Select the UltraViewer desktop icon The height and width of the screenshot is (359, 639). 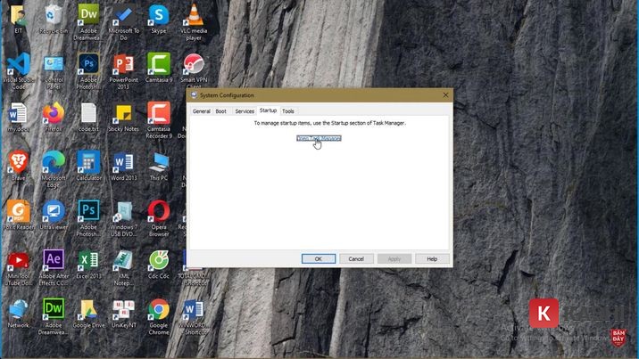pos(54,215)
